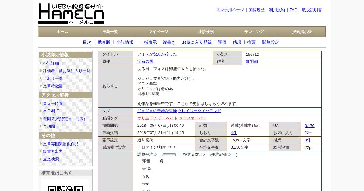This screenshot has height=191, width=364.
Task: Open 直近一時間 access analysis
Action: (53, 104)
